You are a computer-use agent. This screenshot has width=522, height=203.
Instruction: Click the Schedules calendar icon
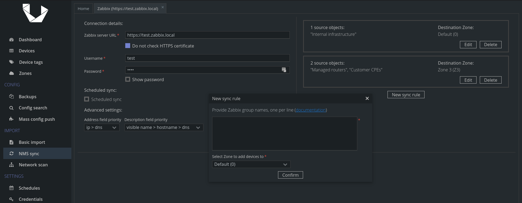[11, 188]
